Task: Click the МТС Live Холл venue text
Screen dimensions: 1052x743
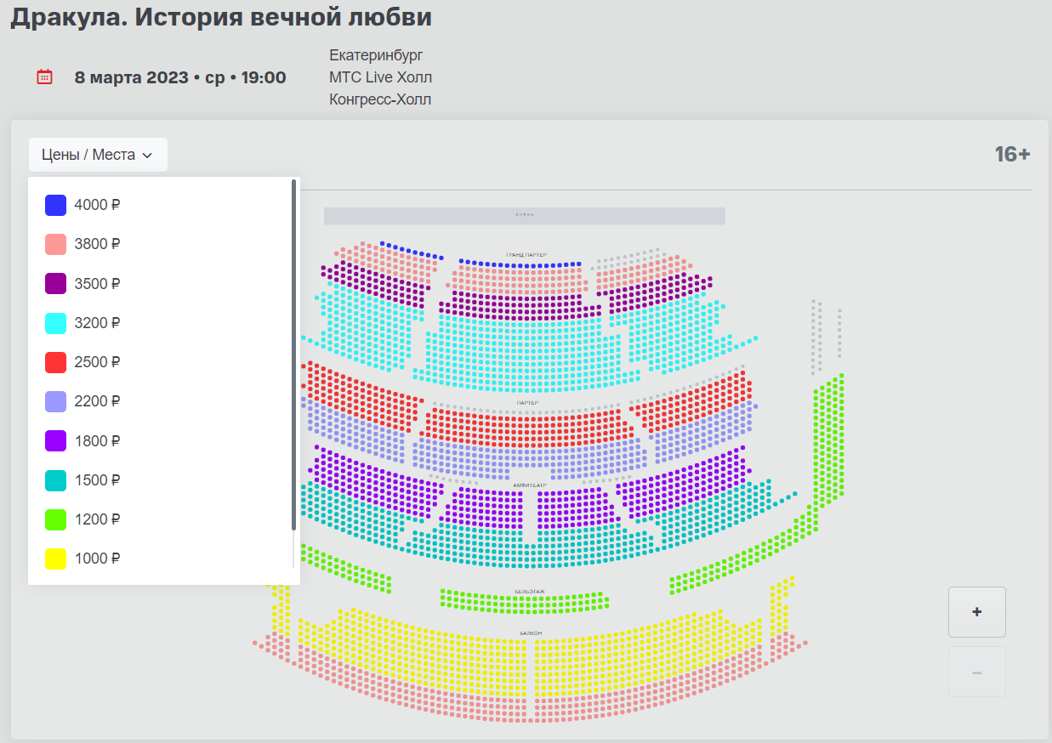Action: 380,77
